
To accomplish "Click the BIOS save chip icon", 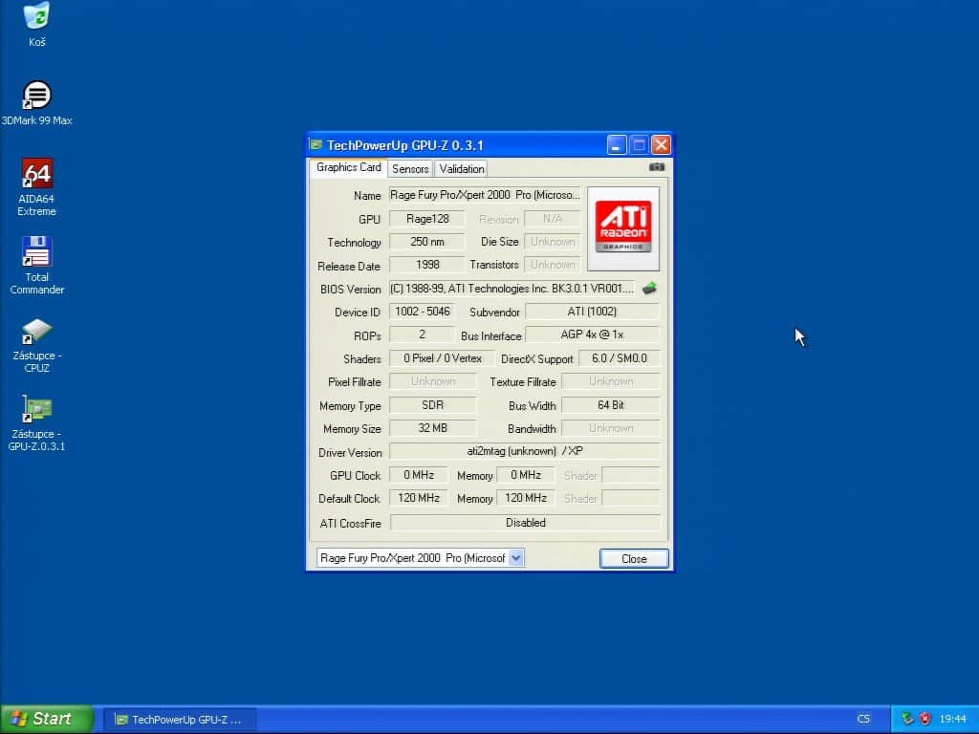I will click(649, 289).
